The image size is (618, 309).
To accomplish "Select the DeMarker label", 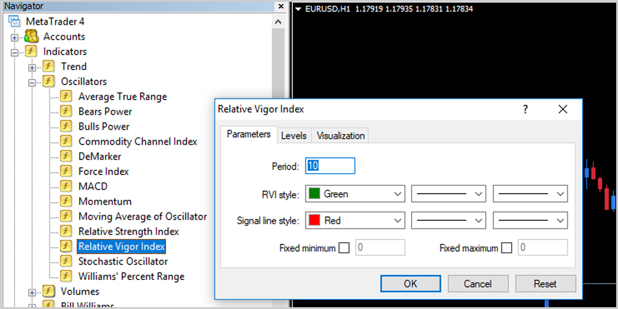I will [x=100, y=156].
